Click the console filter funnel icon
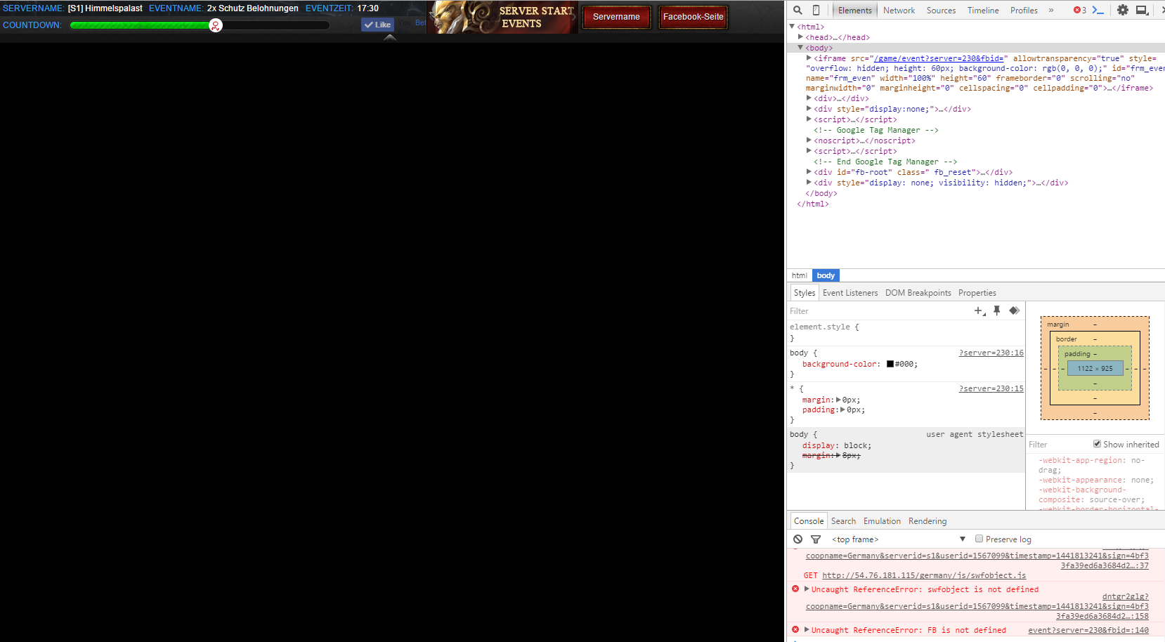This screenshot has height=642, width=1165. click(816, 539)
